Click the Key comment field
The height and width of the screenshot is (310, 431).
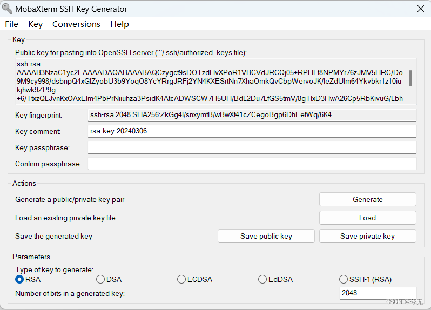(252, 131)
